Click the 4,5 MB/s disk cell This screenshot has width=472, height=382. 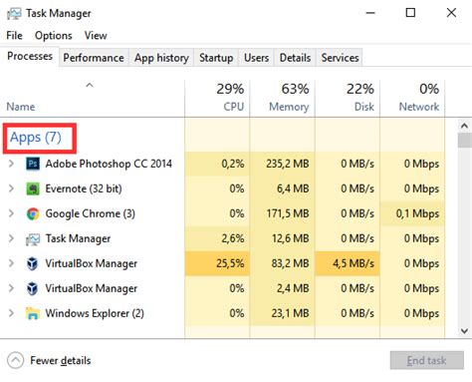click(348, 263)
